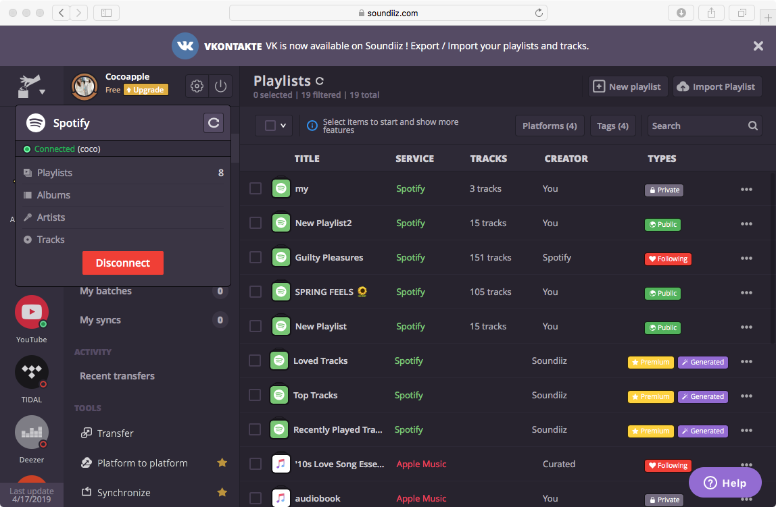Check the '10s Love Song Essentials checkbox
This screenshot has height=507, width=776.
pos(256,464)
